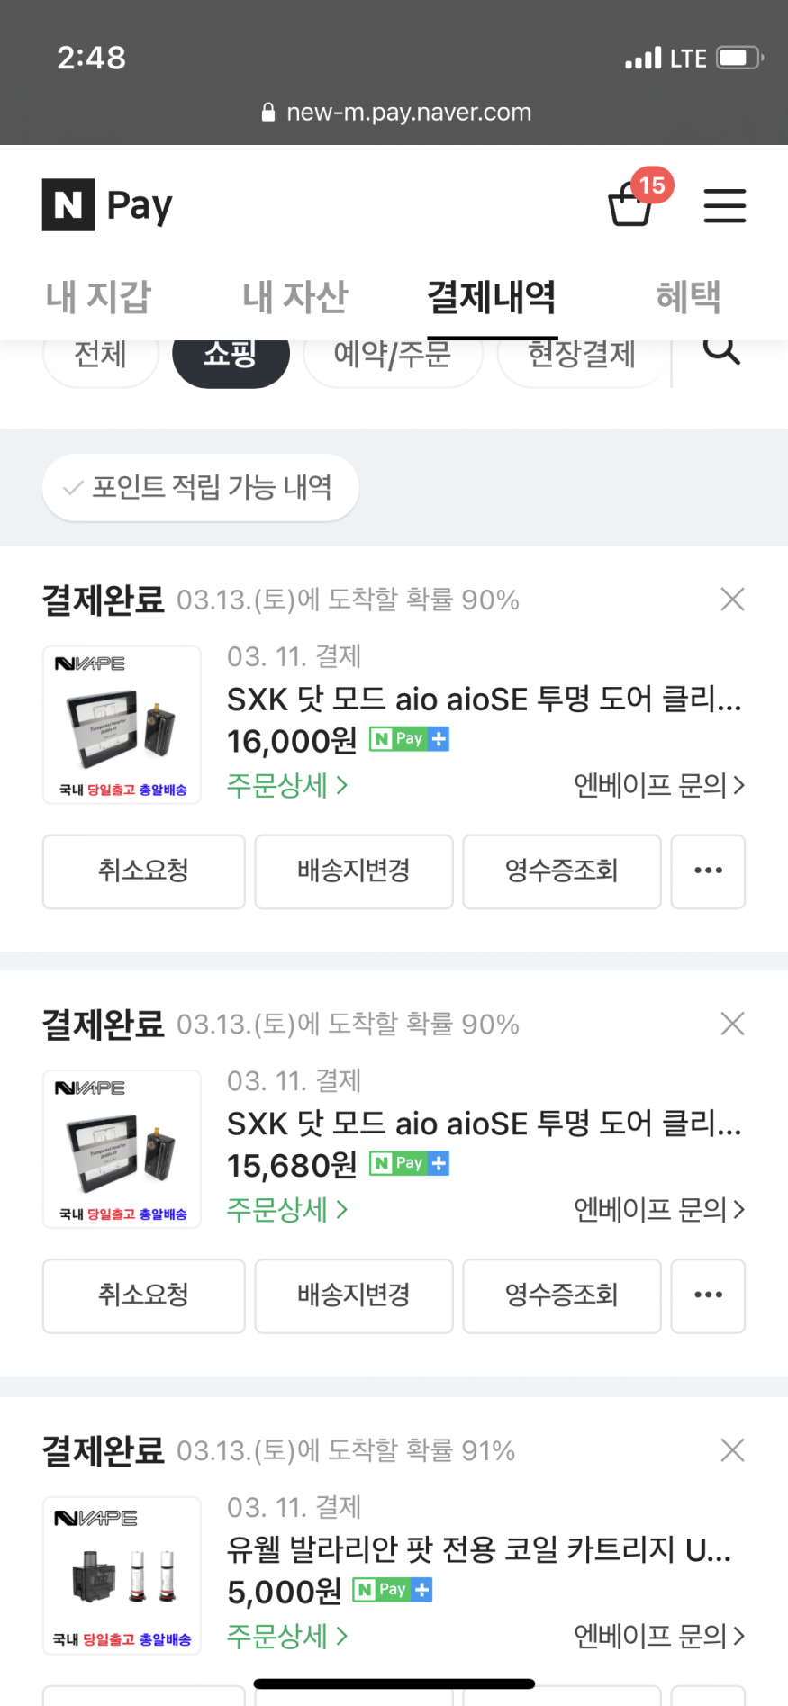Dismiss the 16,000원 order with X
Screen dimensions: 788x1706
[732, 600]
